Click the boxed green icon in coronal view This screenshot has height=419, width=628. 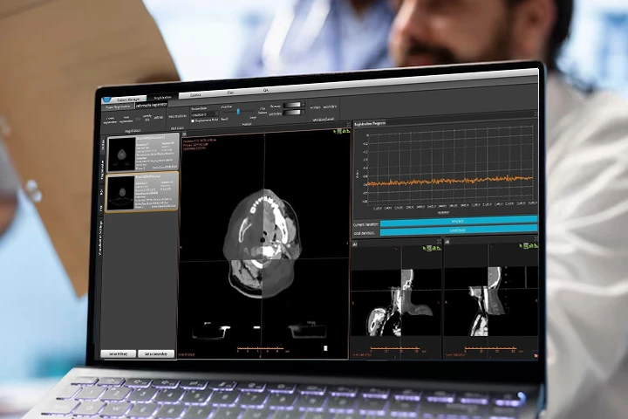(x=429, y=249)
